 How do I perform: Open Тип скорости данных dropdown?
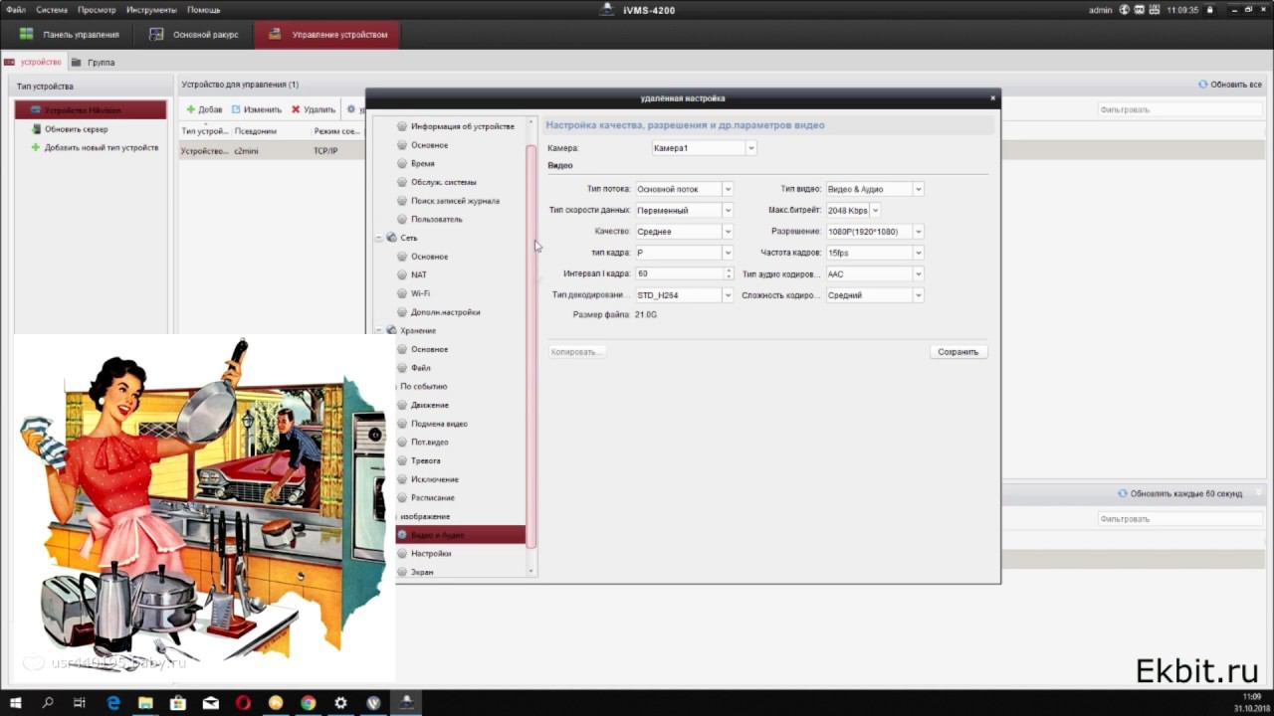[x=684, y=210]
